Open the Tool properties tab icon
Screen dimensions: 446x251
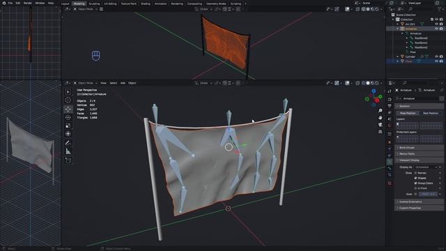point(390,91)
